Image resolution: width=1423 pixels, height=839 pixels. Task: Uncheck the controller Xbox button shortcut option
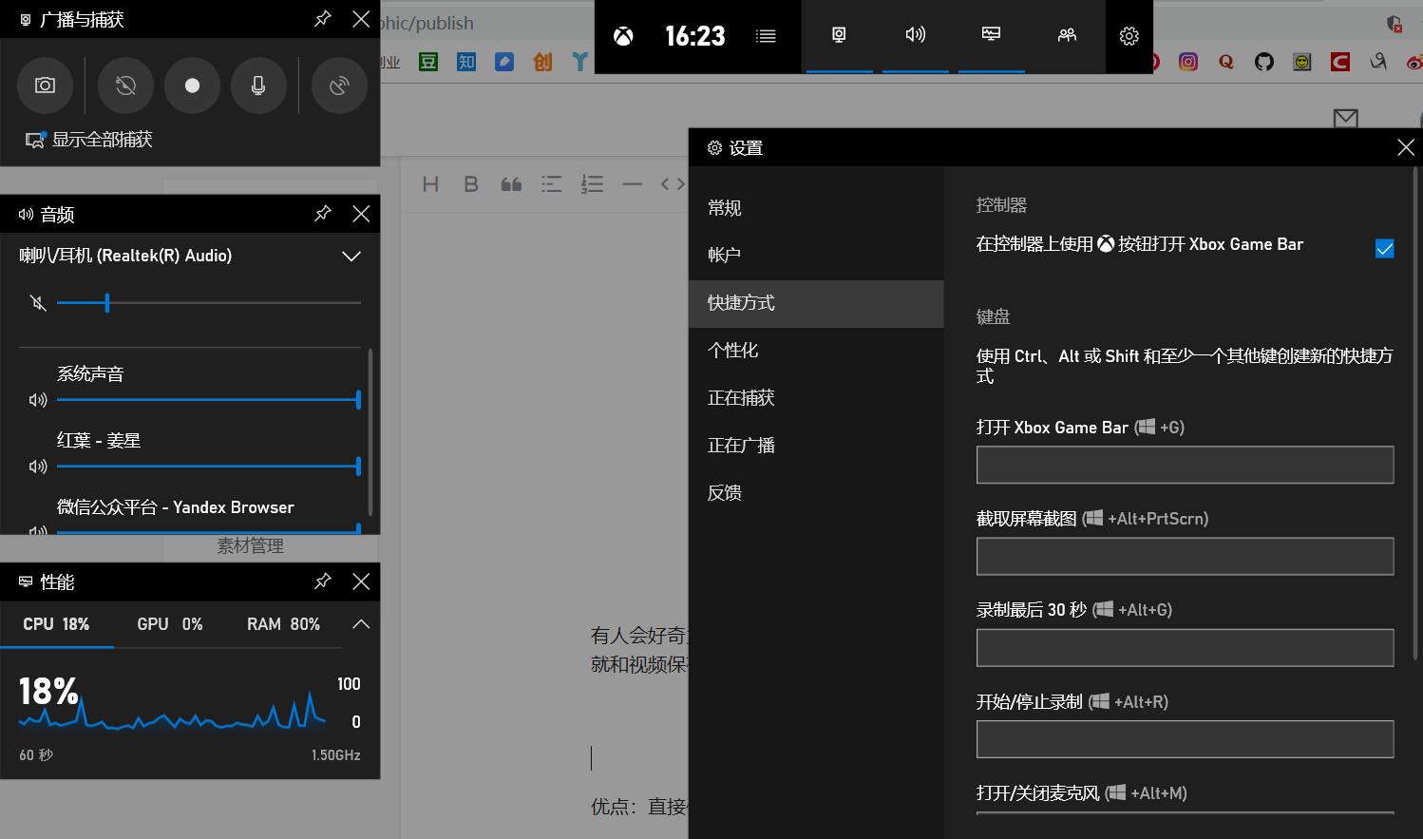pyautogui.click(x=1384, y=248)
